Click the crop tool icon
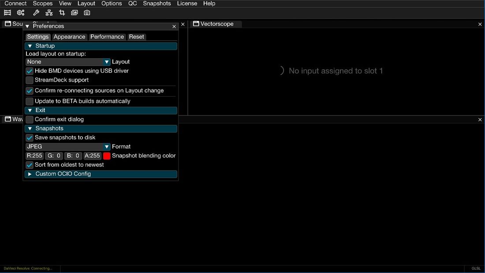 [x=62, y=13]
